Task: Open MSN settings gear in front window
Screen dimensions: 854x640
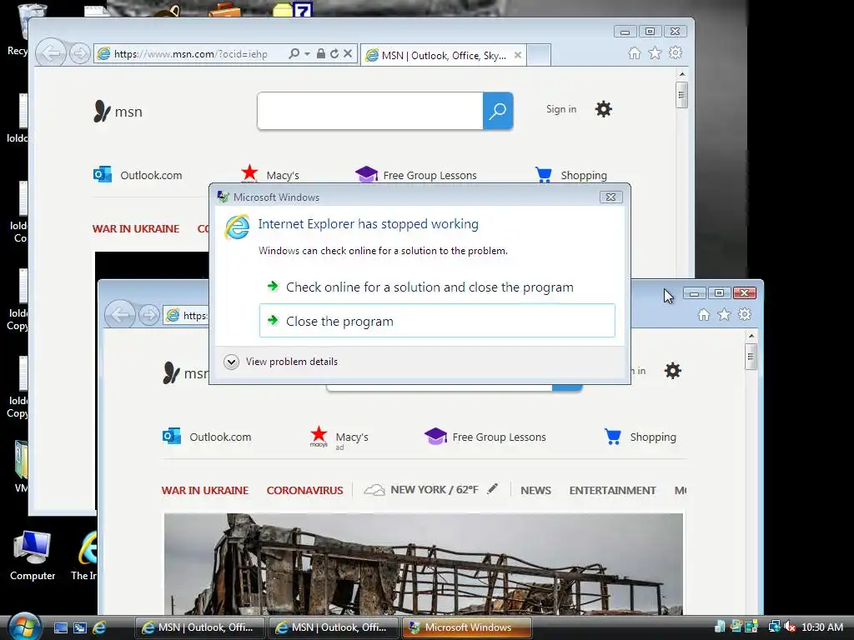Action: pos(673,371)
